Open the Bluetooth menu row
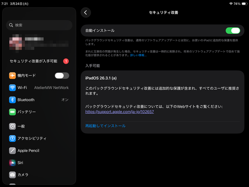 tap(39, 100)
